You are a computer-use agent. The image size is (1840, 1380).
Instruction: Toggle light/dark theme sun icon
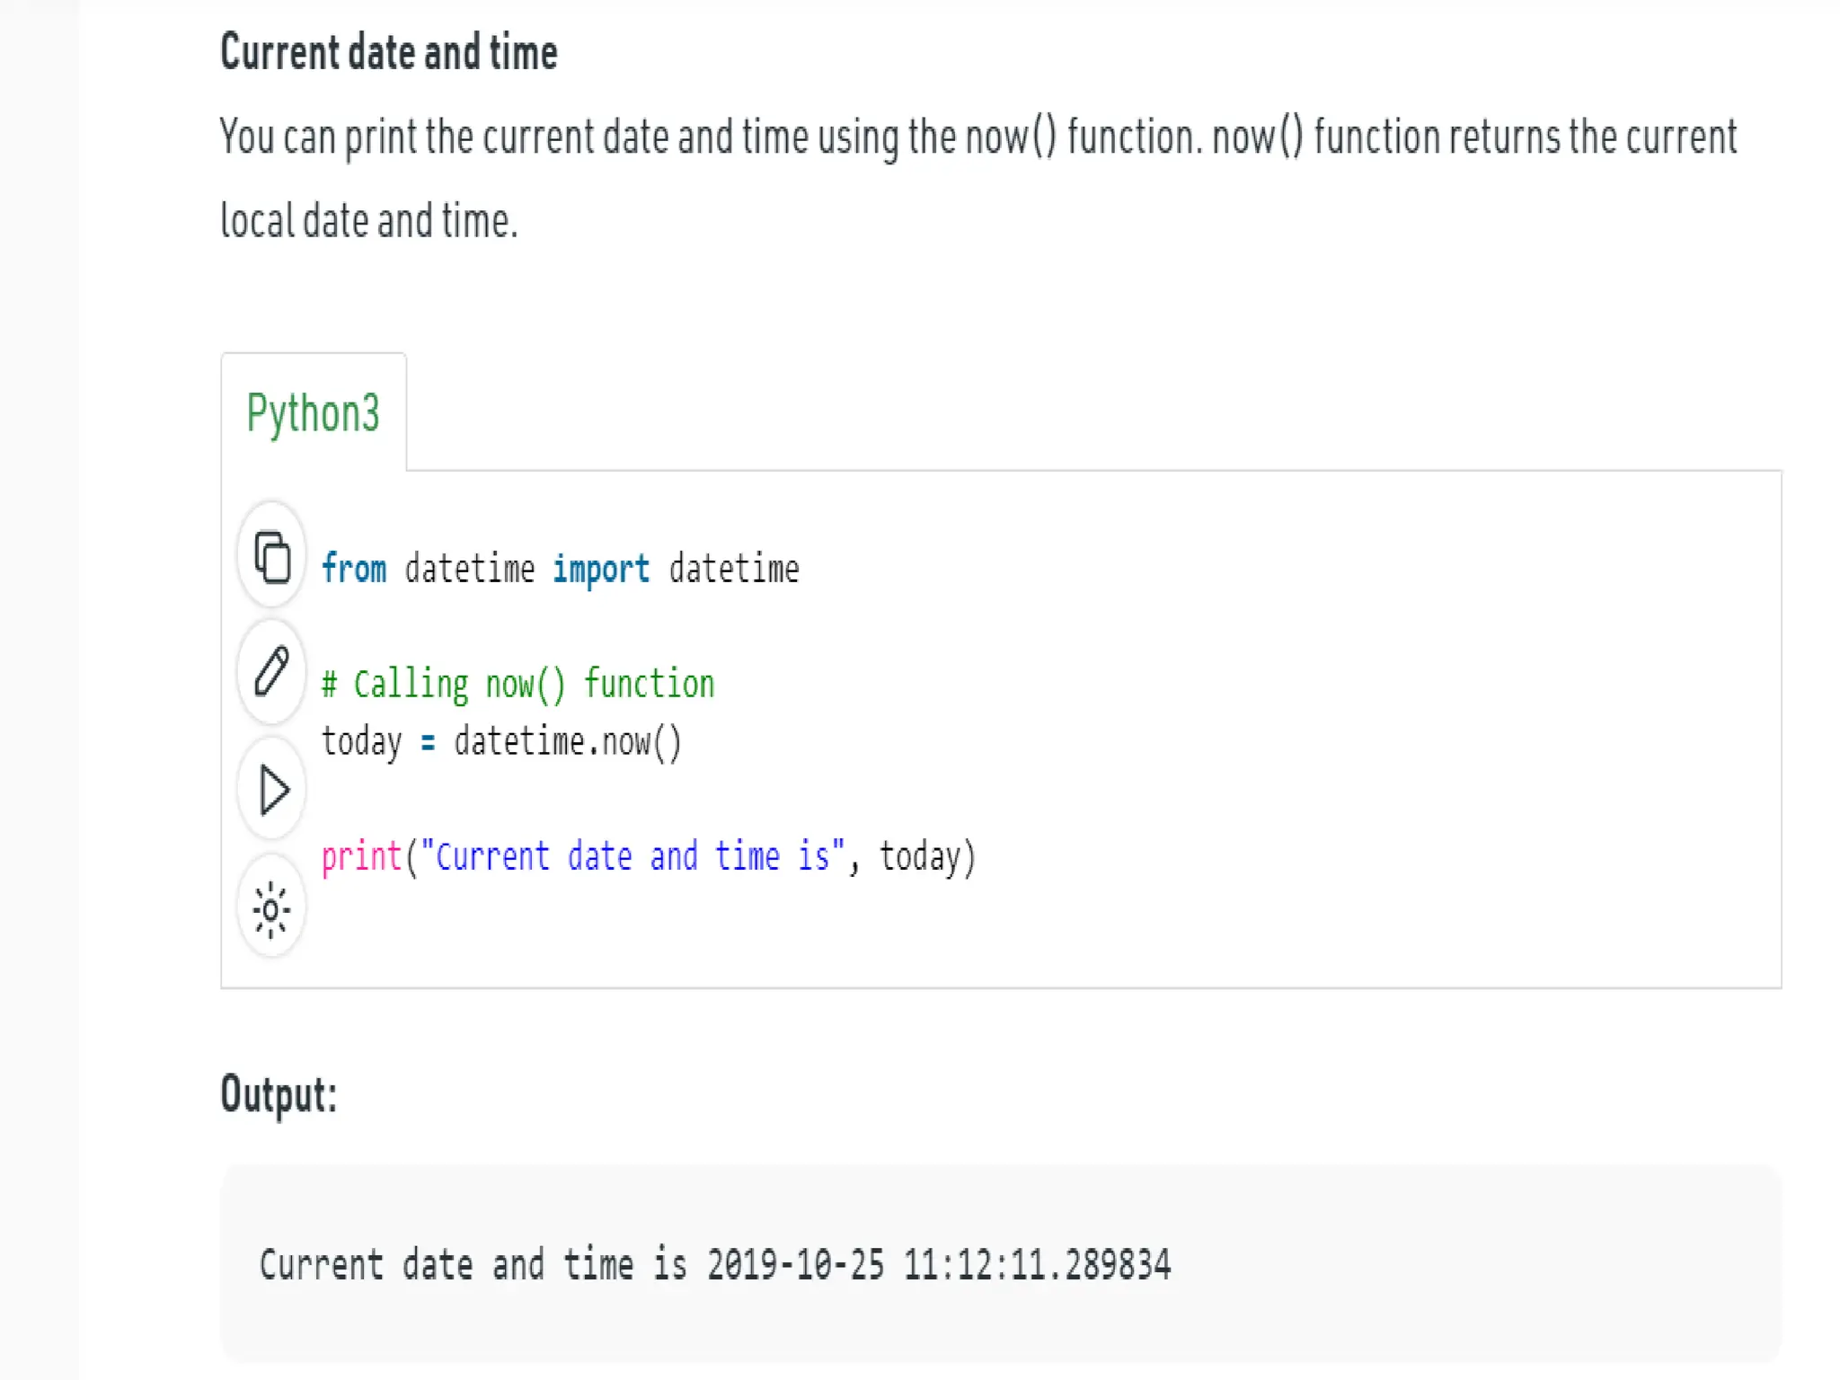(x=271, y=910)
